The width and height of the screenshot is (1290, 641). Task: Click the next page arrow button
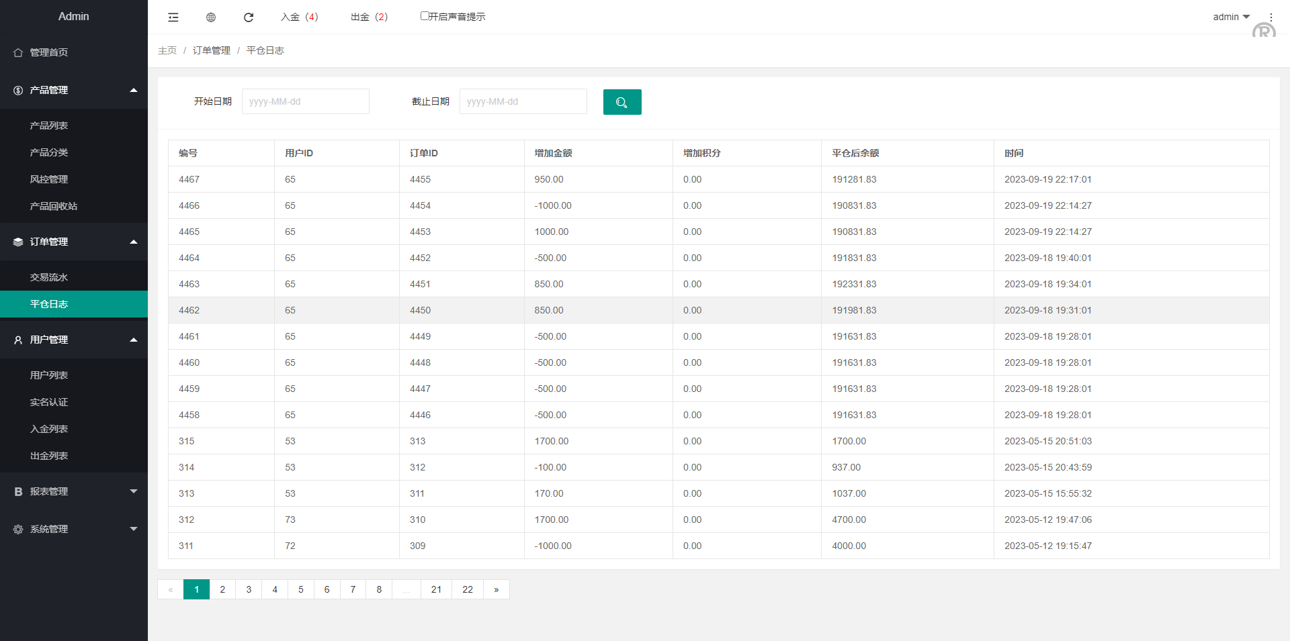497,589
